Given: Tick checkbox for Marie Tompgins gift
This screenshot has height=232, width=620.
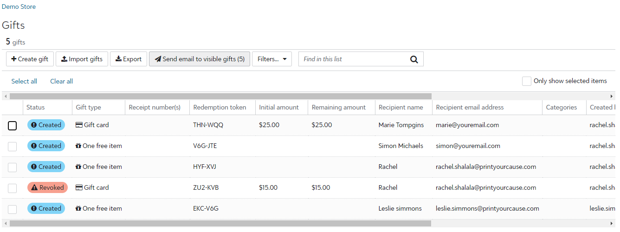Looking at the screenshot, I should (x=13, y=125).
